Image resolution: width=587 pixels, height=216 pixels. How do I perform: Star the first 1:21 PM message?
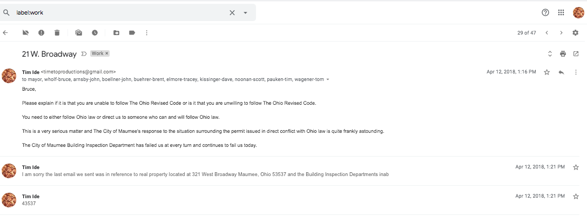[576, 167]
